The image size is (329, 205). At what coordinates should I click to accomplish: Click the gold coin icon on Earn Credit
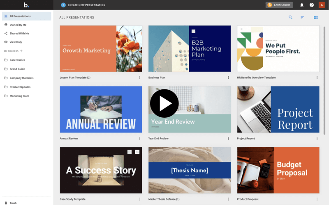270,5
